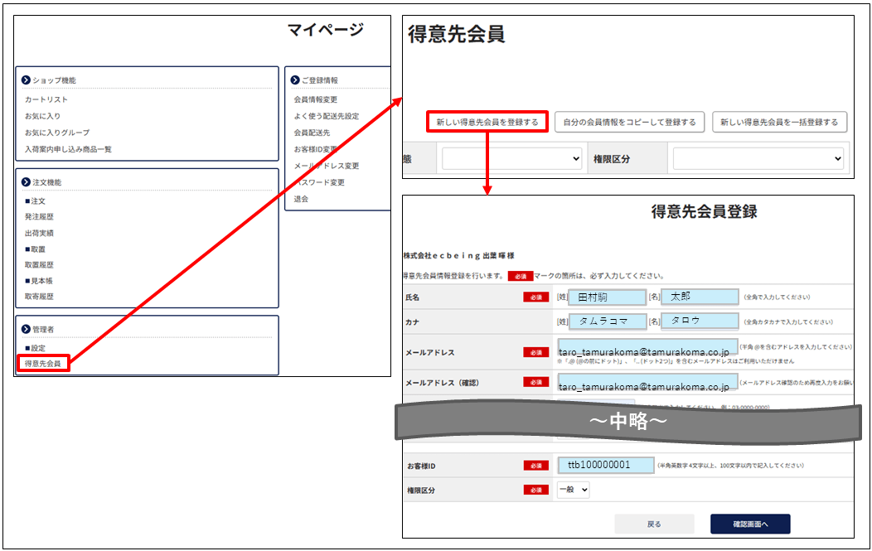Screen dimensions: 872x551
Task: Click the 管理者 section arrow icon
Action: click(x=27, y=330)
